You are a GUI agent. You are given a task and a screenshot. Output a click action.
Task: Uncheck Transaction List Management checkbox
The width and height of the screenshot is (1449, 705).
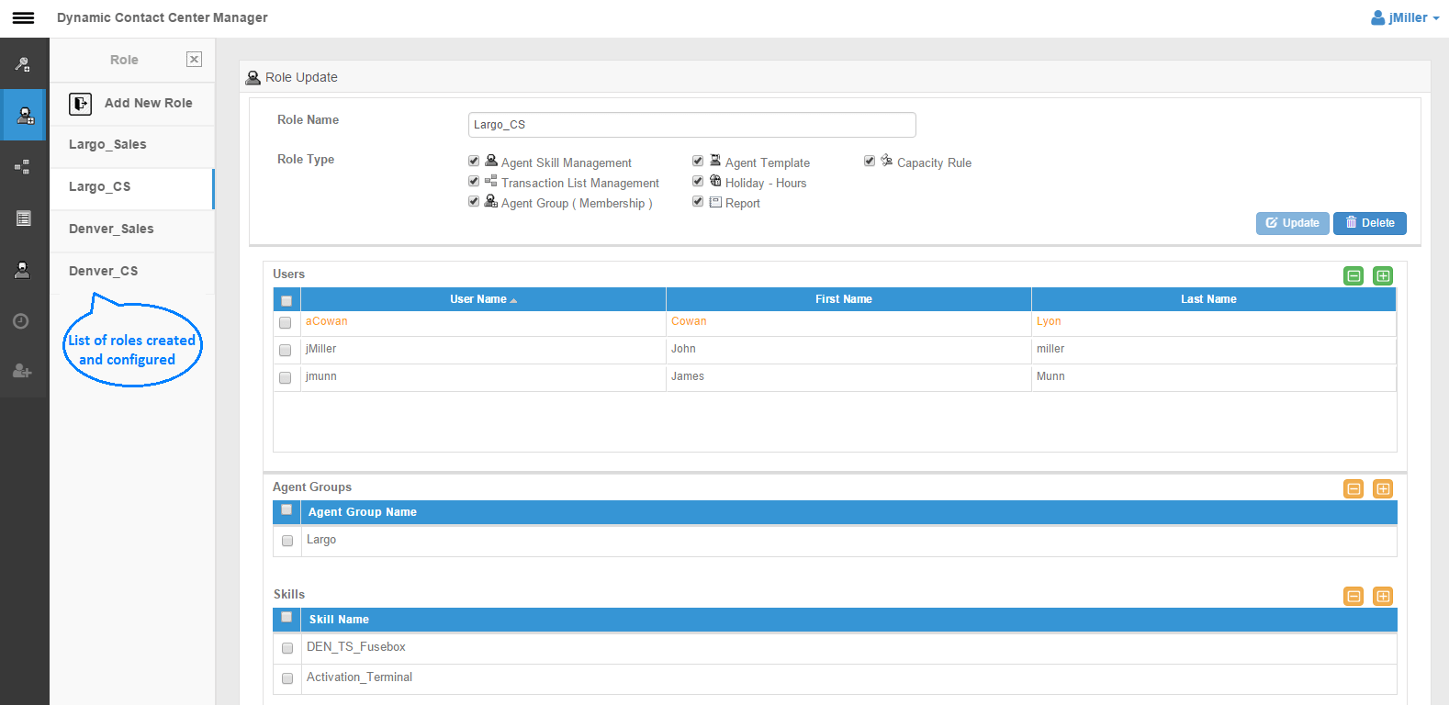pyautogui.click(x=474, y=182)
